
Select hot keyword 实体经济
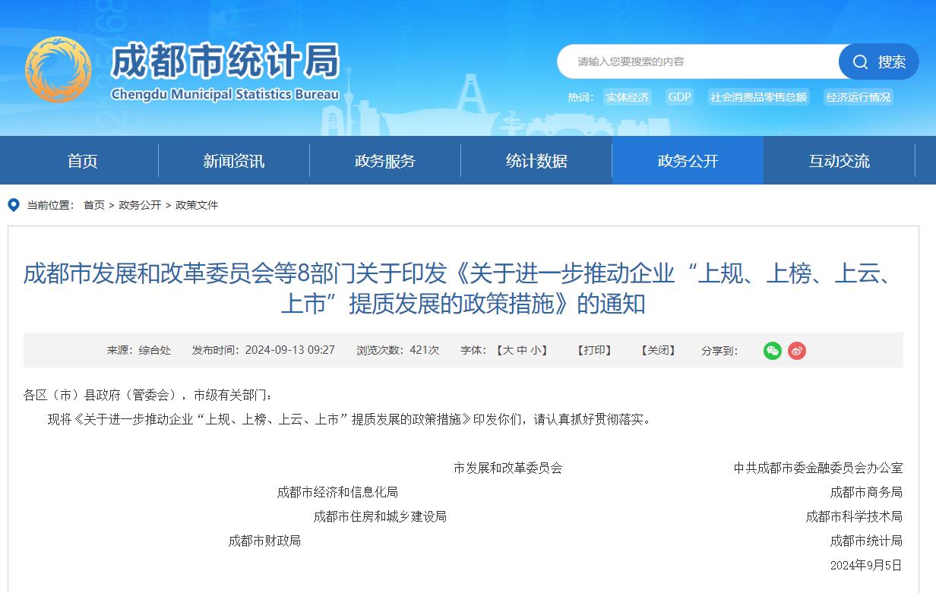click(628, 97)
